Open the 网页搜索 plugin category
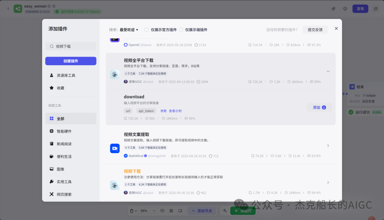Viewport: 384px width, 220px height. pos(64,194)
